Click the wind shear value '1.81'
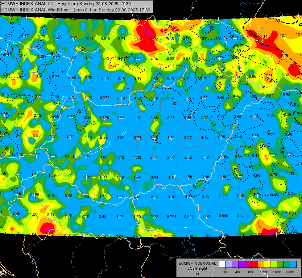 (x=171, y=138)
